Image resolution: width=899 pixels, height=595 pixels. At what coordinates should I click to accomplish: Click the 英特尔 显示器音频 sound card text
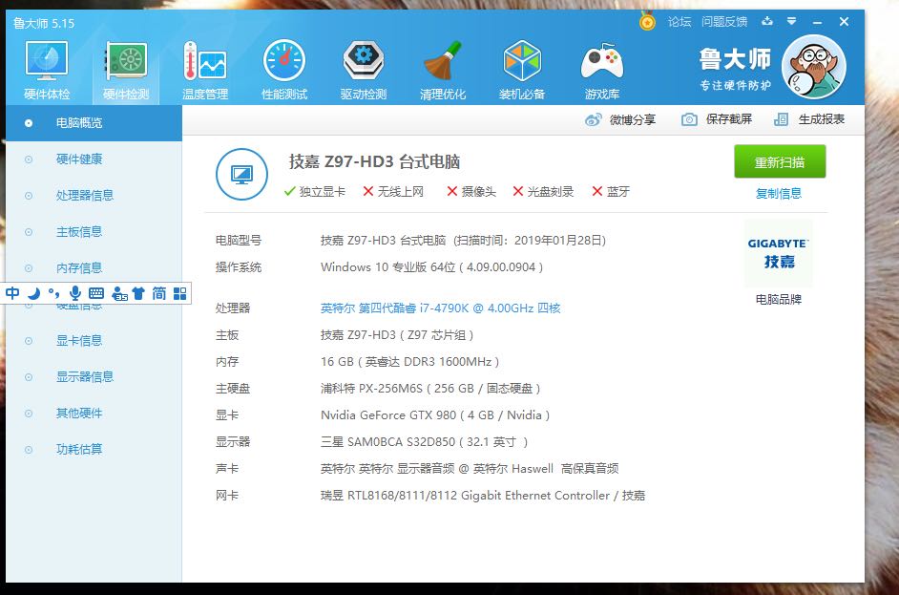click(470, 469)
